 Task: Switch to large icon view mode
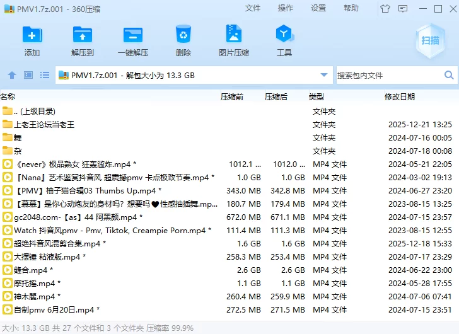click(28, 76)
